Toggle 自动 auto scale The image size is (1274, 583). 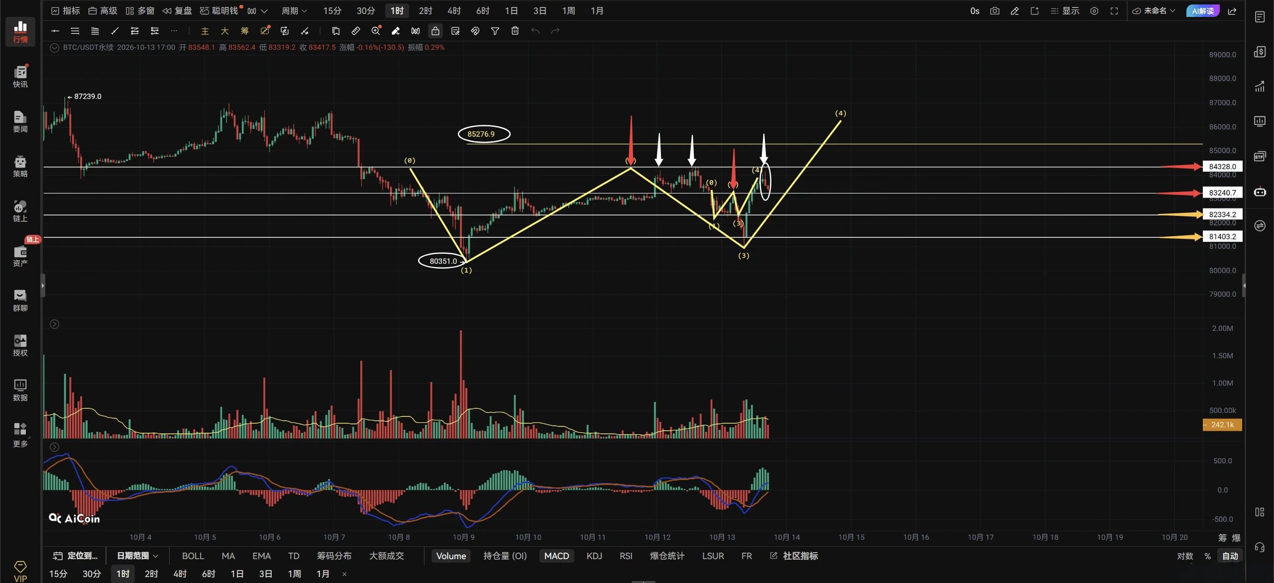pyautogui.click(x=1230, y=556)
